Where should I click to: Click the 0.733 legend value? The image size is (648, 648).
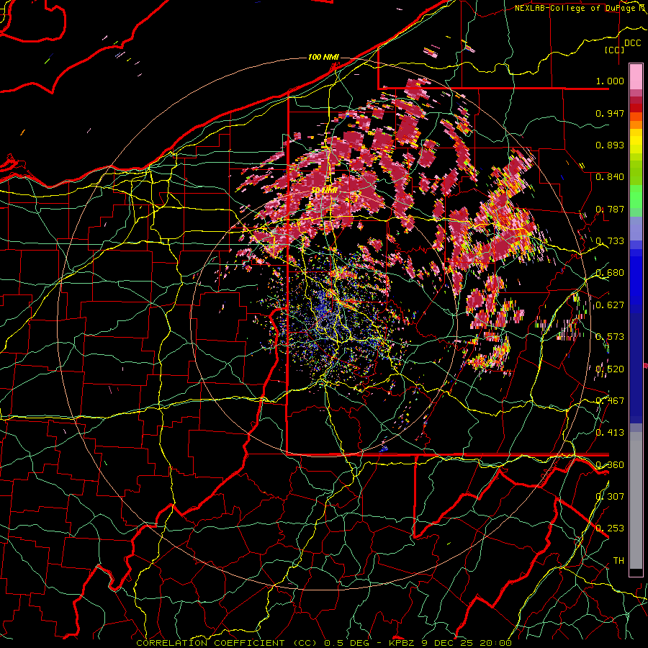[x=610, y=241]
